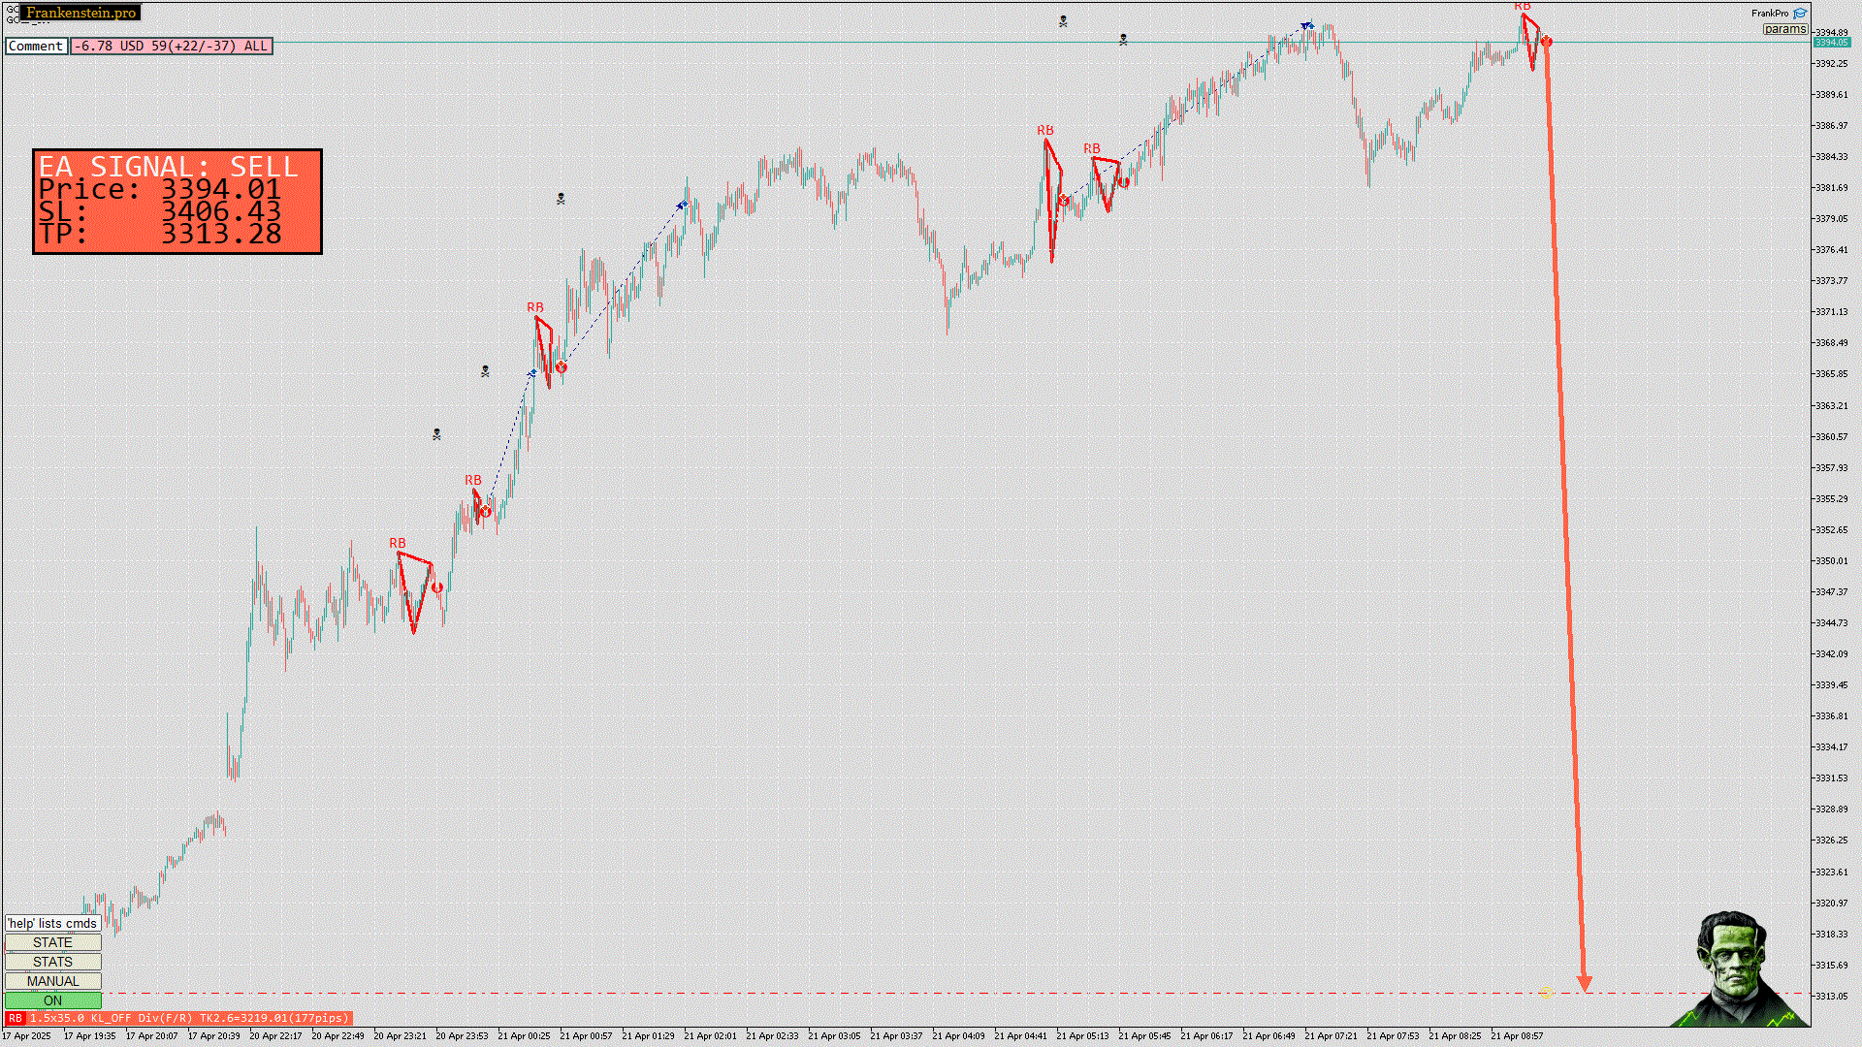Click the STATE button
The width and height of the screenshot is (1862, 1047).
click(x=52, y=942)
